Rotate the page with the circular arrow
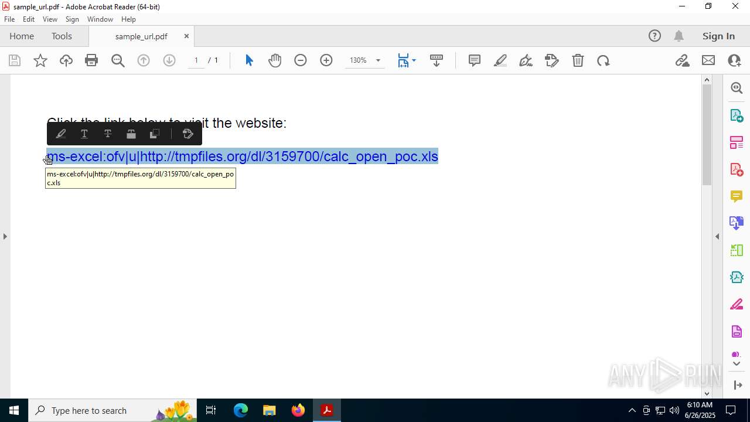750x422 pixels. (x=604, y=60)
